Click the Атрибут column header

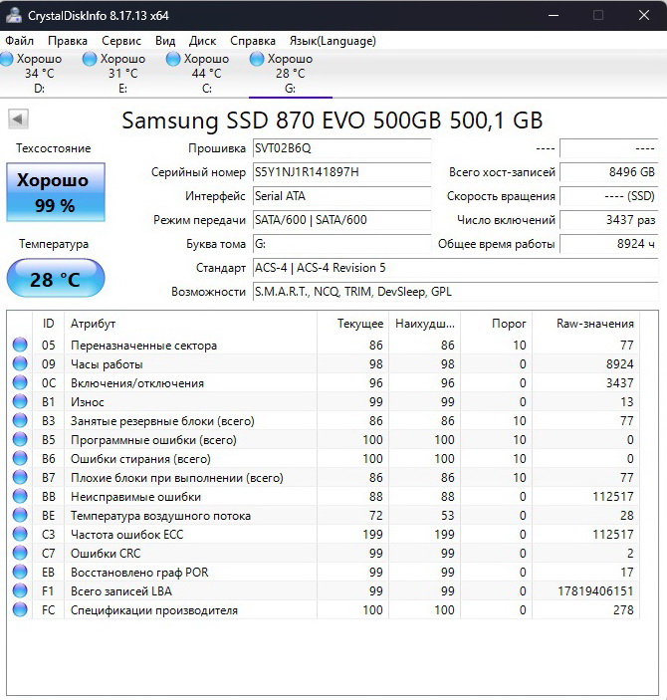point(94,324)
